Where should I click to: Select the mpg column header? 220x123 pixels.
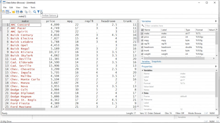coord(70,21)
